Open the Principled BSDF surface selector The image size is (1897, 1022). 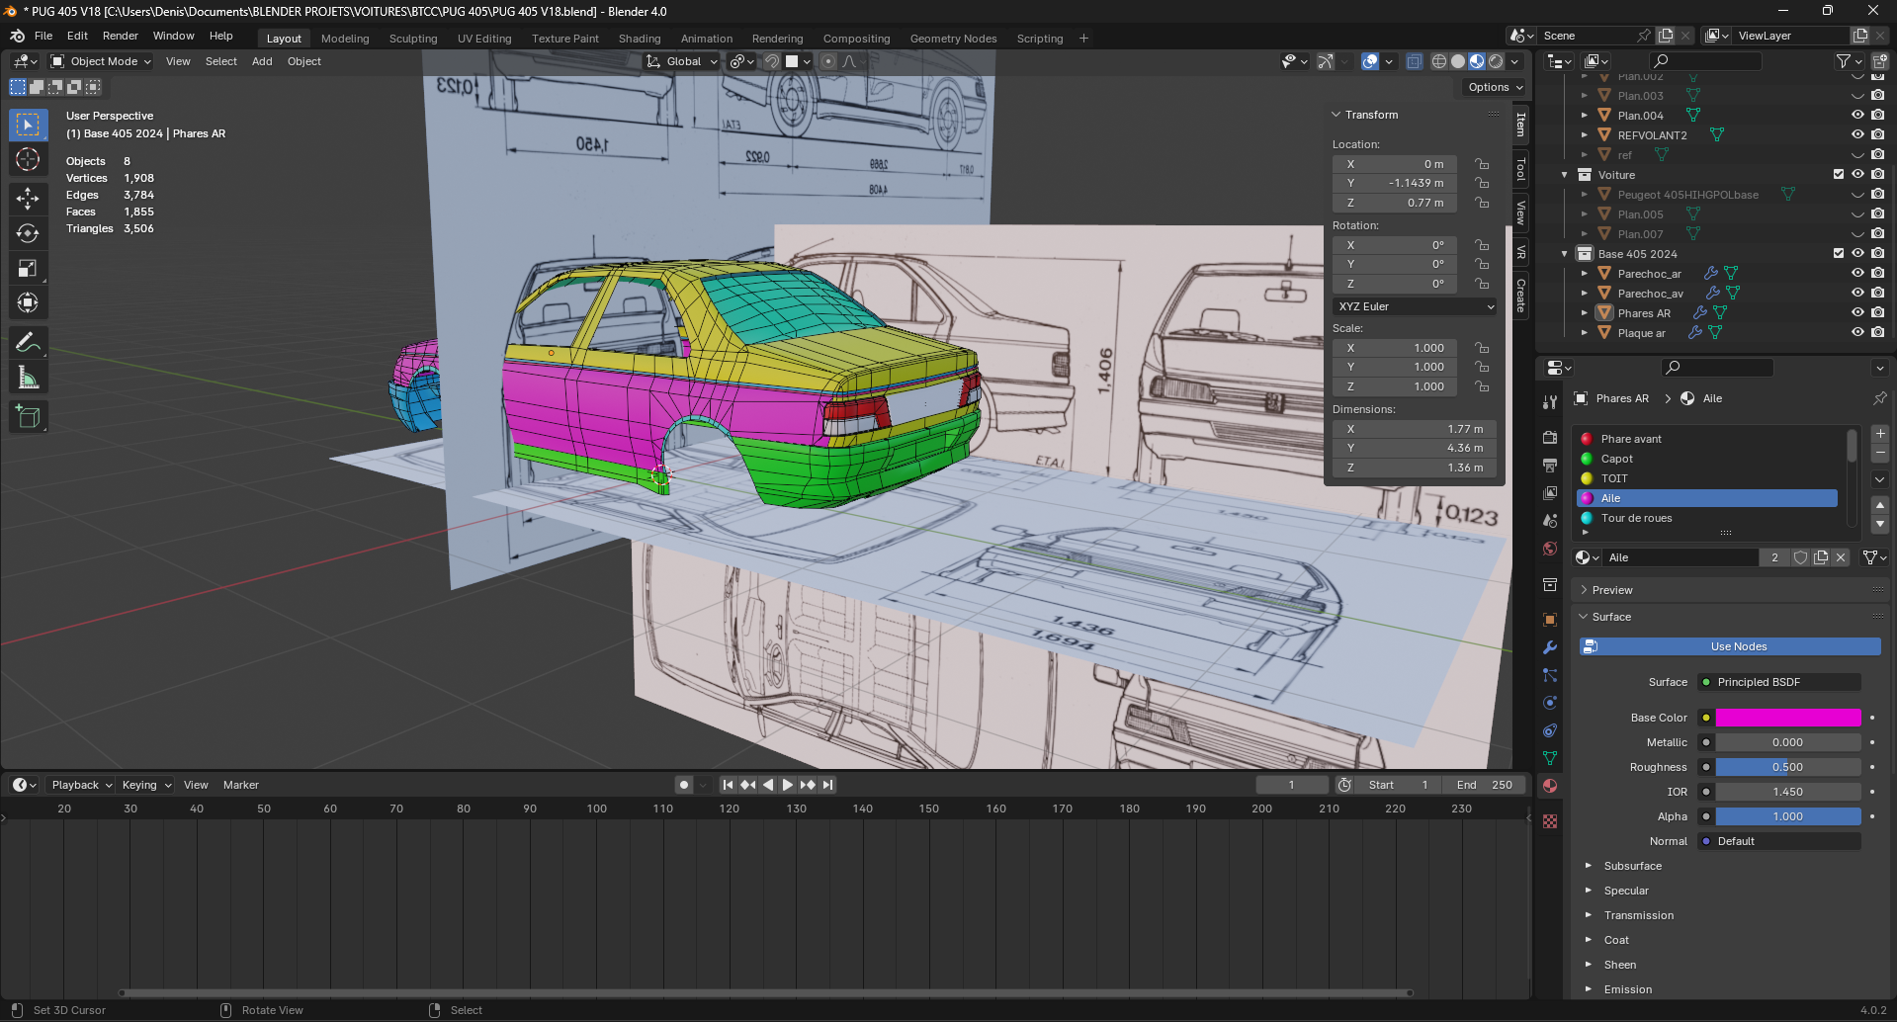tap(1779, 682)
